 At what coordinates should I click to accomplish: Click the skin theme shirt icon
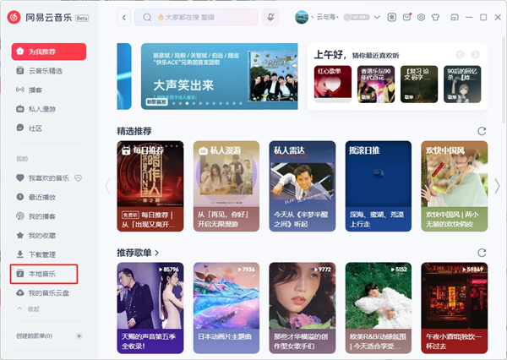point(438,17)
